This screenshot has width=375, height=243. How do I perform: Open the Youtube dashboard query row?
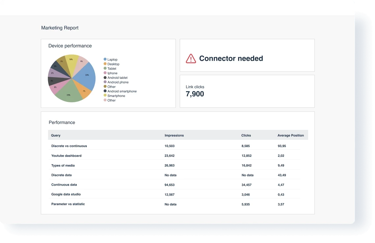pyautogui.click(x=66, y=156)
